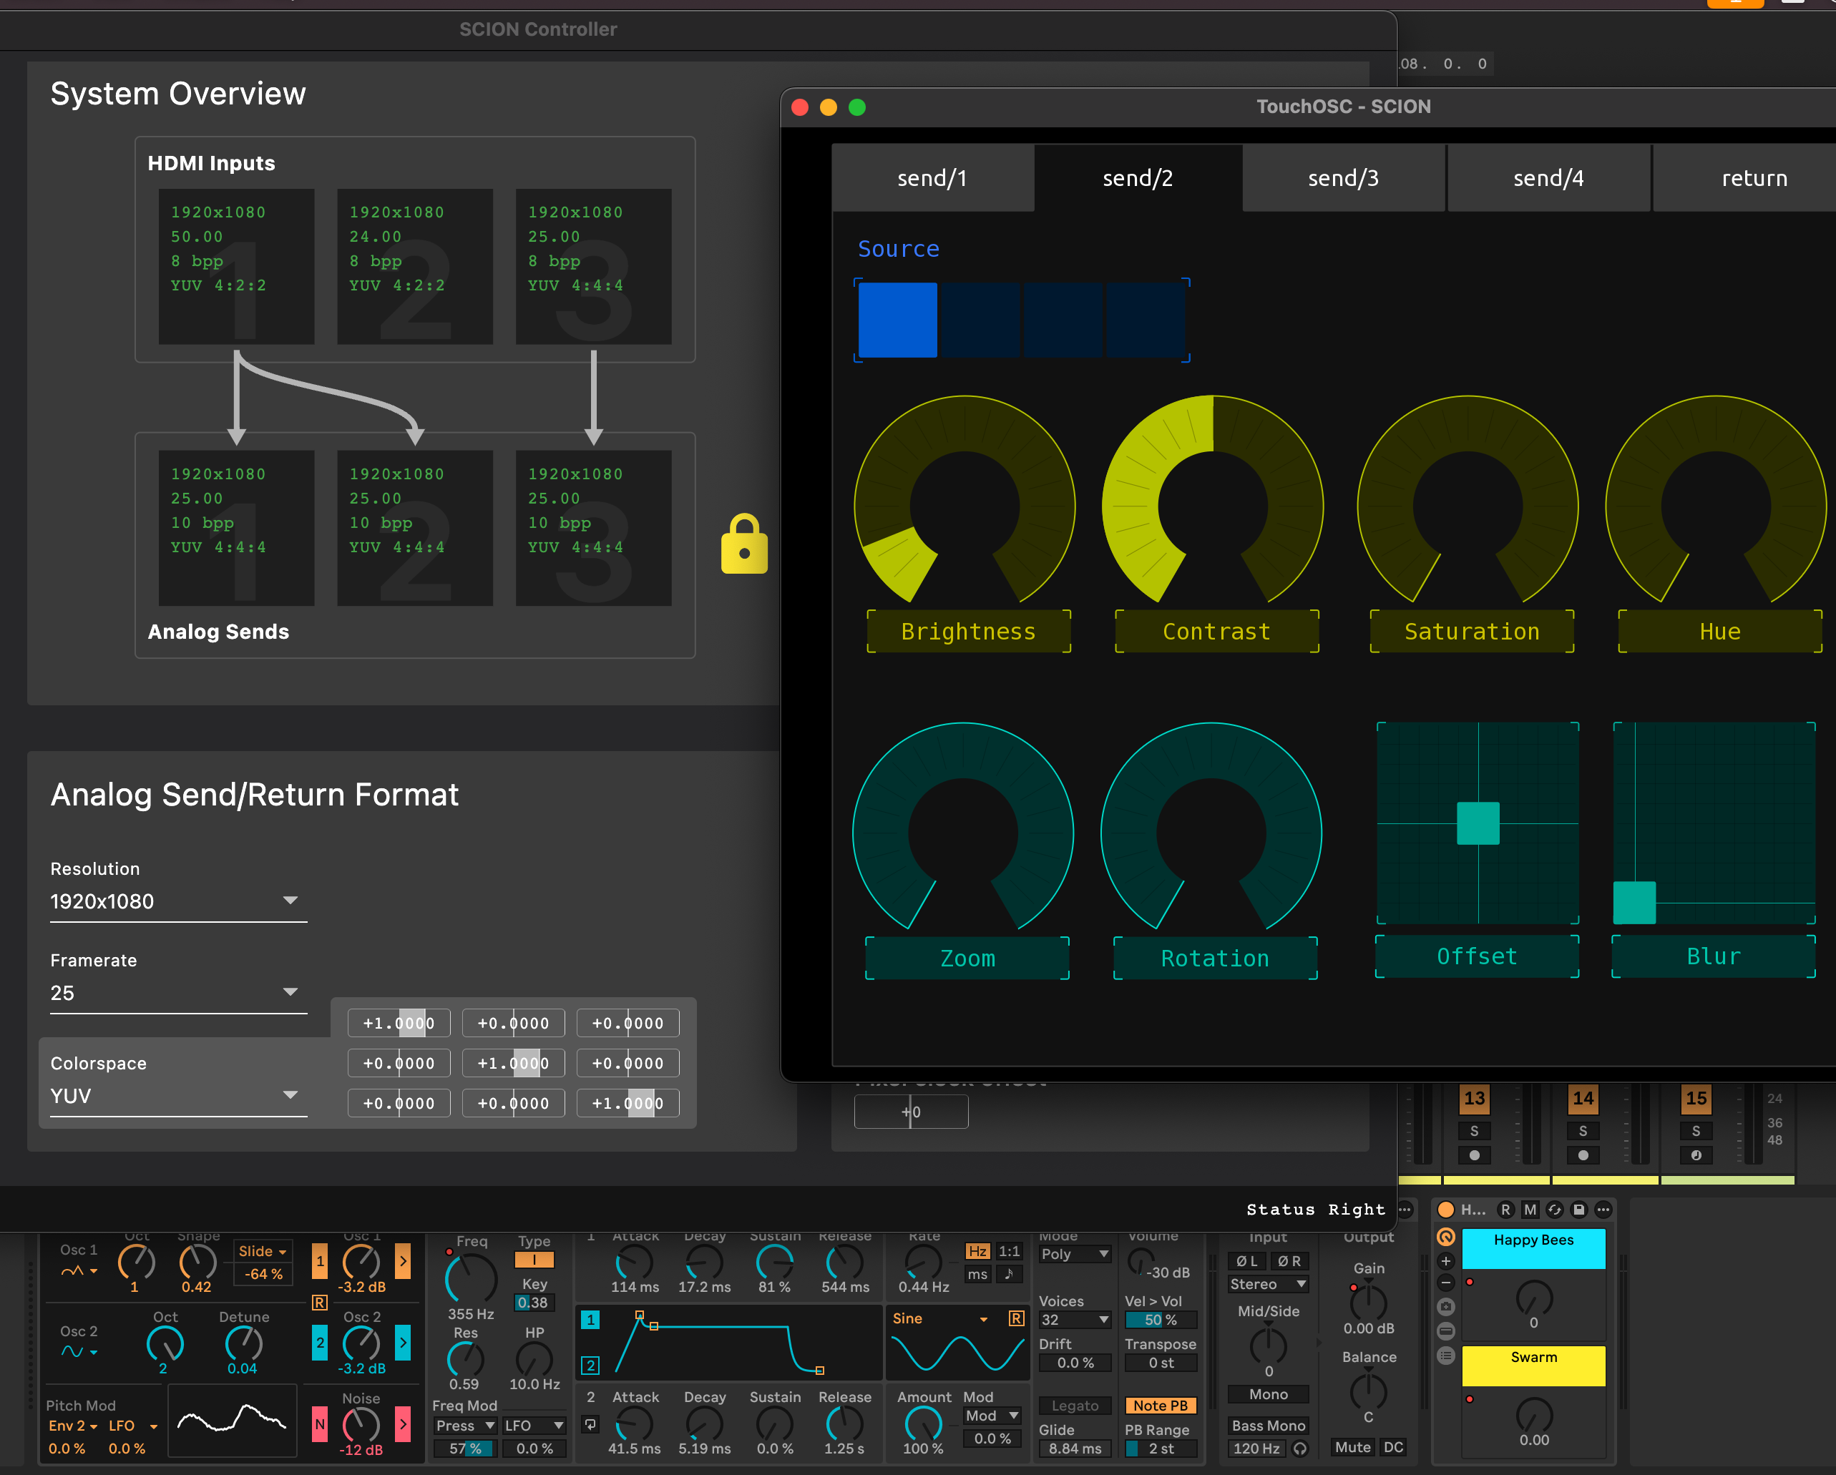Switch to the send/3 tab

(x=1342, y=178)
